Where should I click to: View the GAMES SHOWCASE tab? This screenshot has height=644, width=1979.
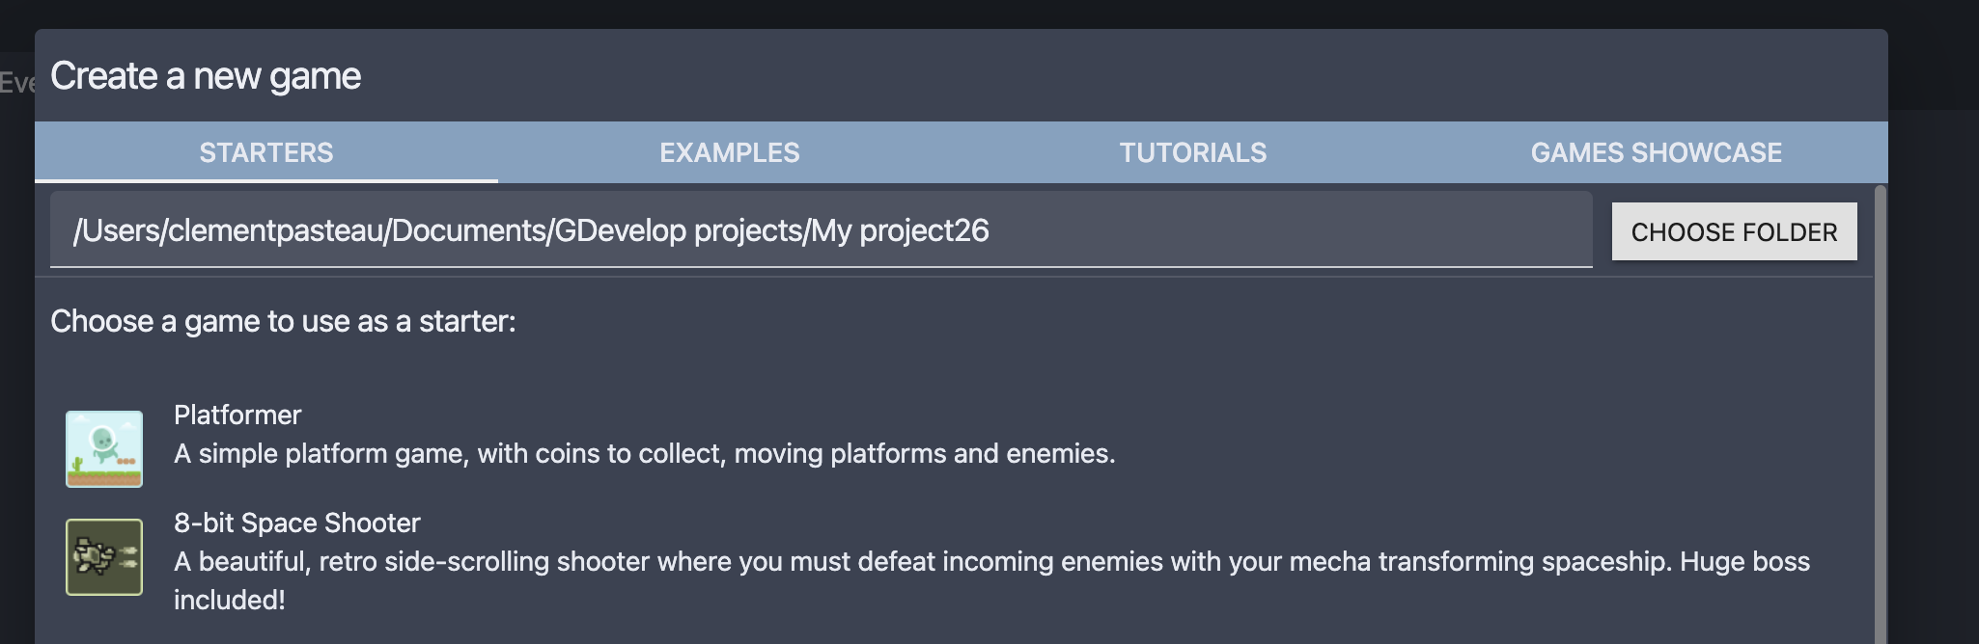[x=1657, y=151]
